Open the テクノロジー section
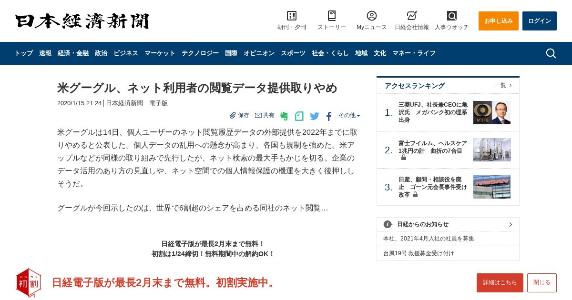The width and height of the screenshot is (572, 300). pyautogui.click(x=200, y=53)
